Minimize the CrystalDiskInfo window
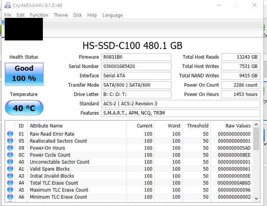This screenshot has width=267, height=206. 219,5
